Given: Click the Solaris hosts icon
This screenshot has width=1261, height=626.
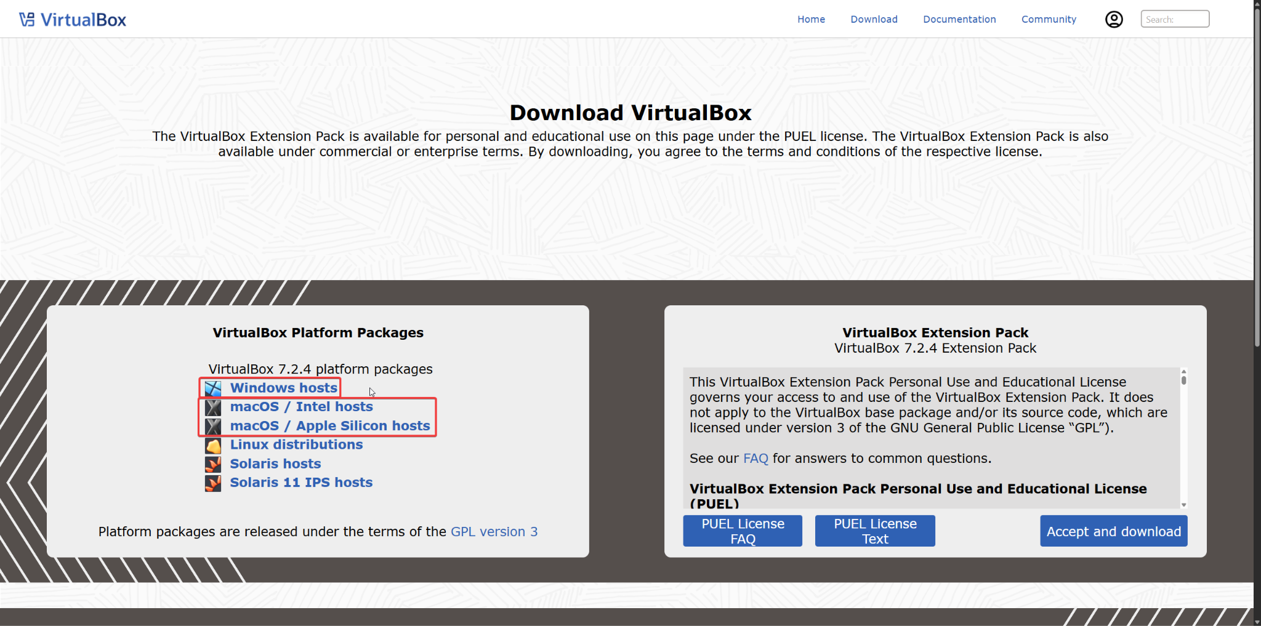Looking at the screenshot, I should (x=213, y=464).
